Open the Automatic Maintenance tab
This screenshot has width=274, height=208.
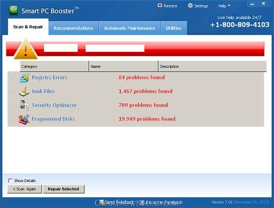pos(129,28)
